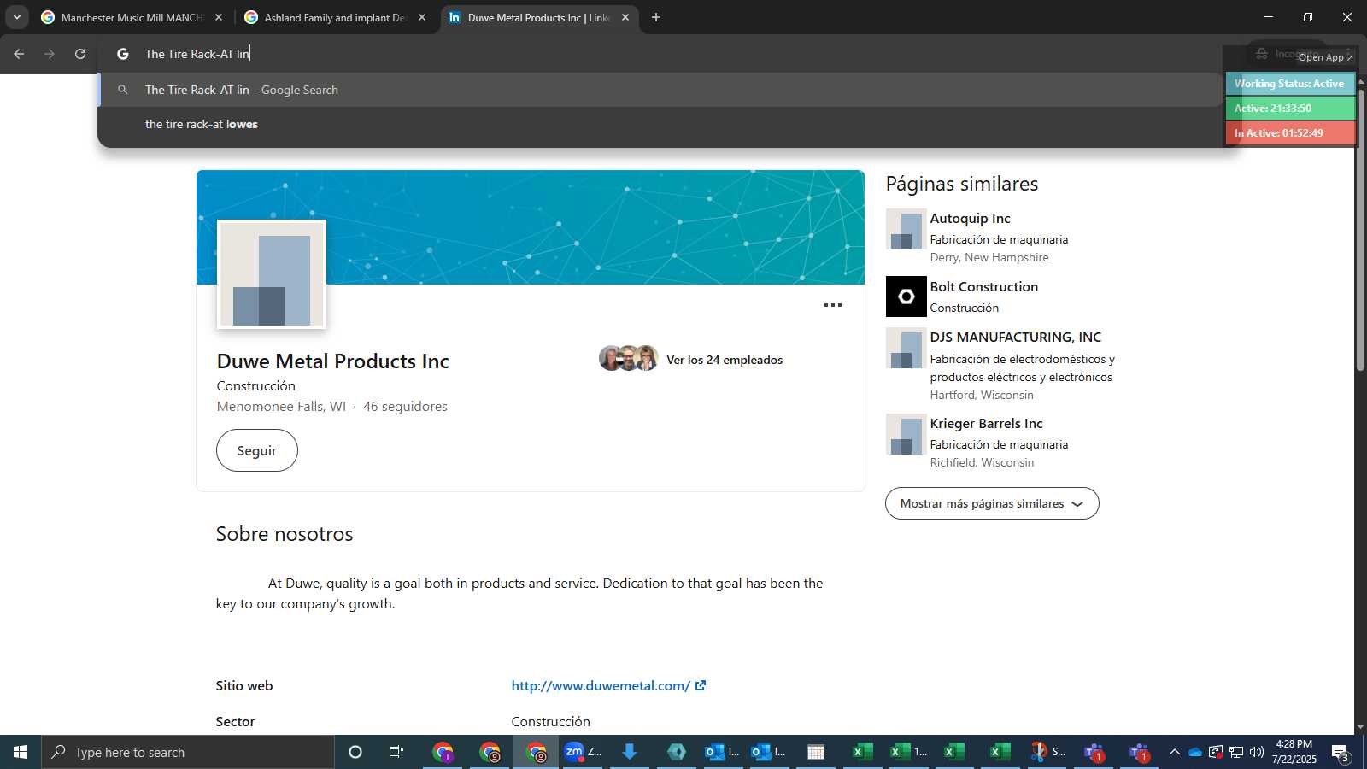Click the Duwe Metal Products logo image
This screenshot has width=1367, height=769.
272,274
